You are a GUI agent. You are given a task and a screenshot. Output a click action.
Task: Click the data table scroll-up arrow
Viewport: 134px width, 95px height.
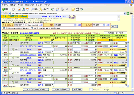128,42
